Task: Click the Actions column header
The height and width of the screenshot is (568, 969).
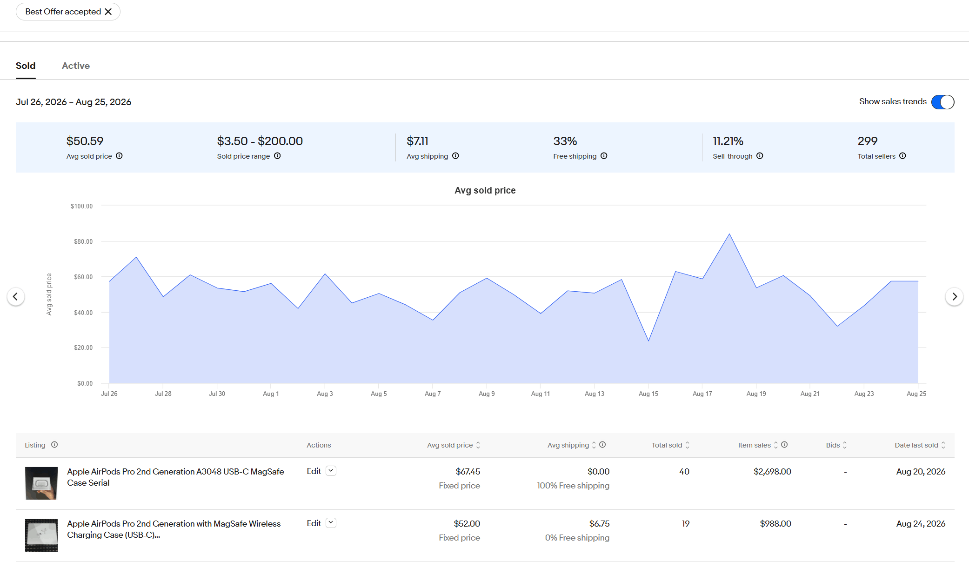Action: [x=319, y=445]
